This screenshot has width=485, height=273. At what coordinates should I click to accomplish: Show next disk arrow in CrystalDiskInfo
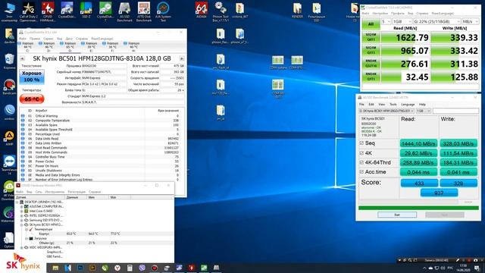182,58
